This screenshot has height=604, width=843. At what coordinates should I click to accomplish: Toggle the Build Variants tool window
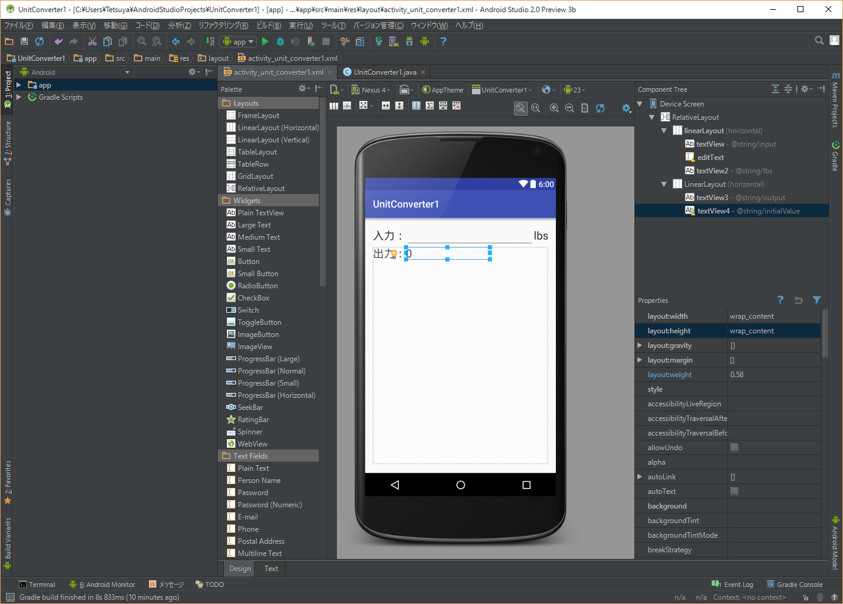(7, 543)
